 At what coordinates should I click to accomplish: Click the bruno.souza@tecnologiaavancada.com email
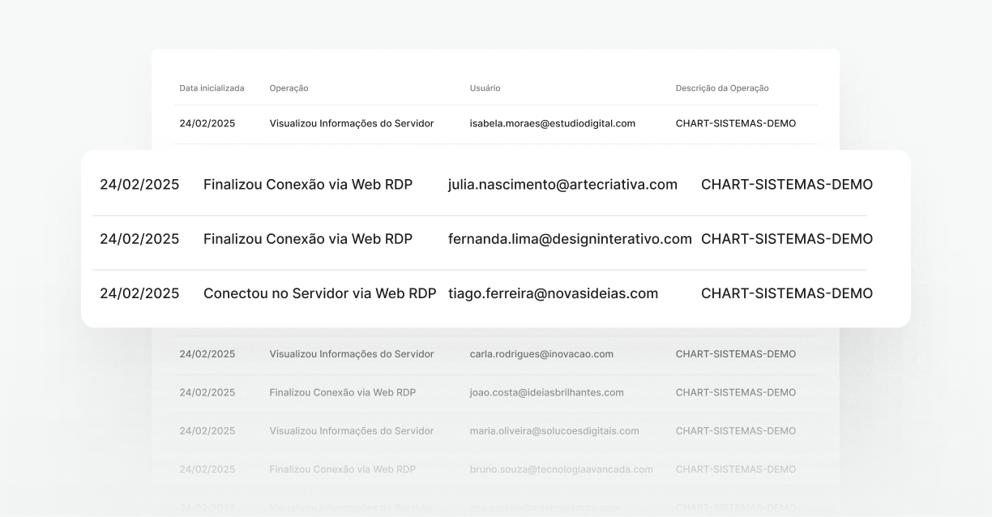click(x=561, y=469)
